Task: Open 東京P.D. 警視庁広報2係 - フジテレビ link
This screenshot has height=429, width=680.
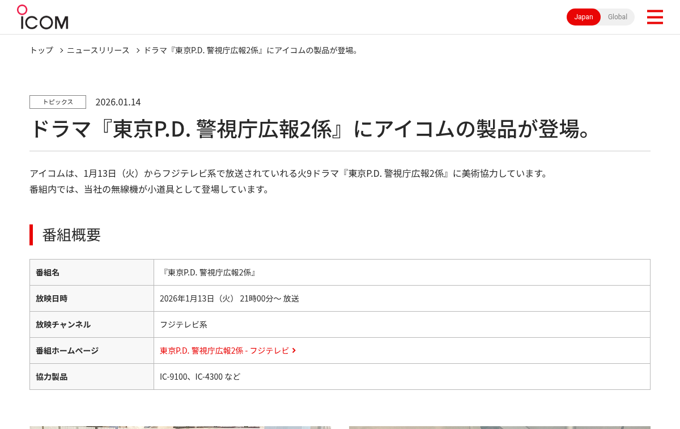Action: [x=224, y=351]
